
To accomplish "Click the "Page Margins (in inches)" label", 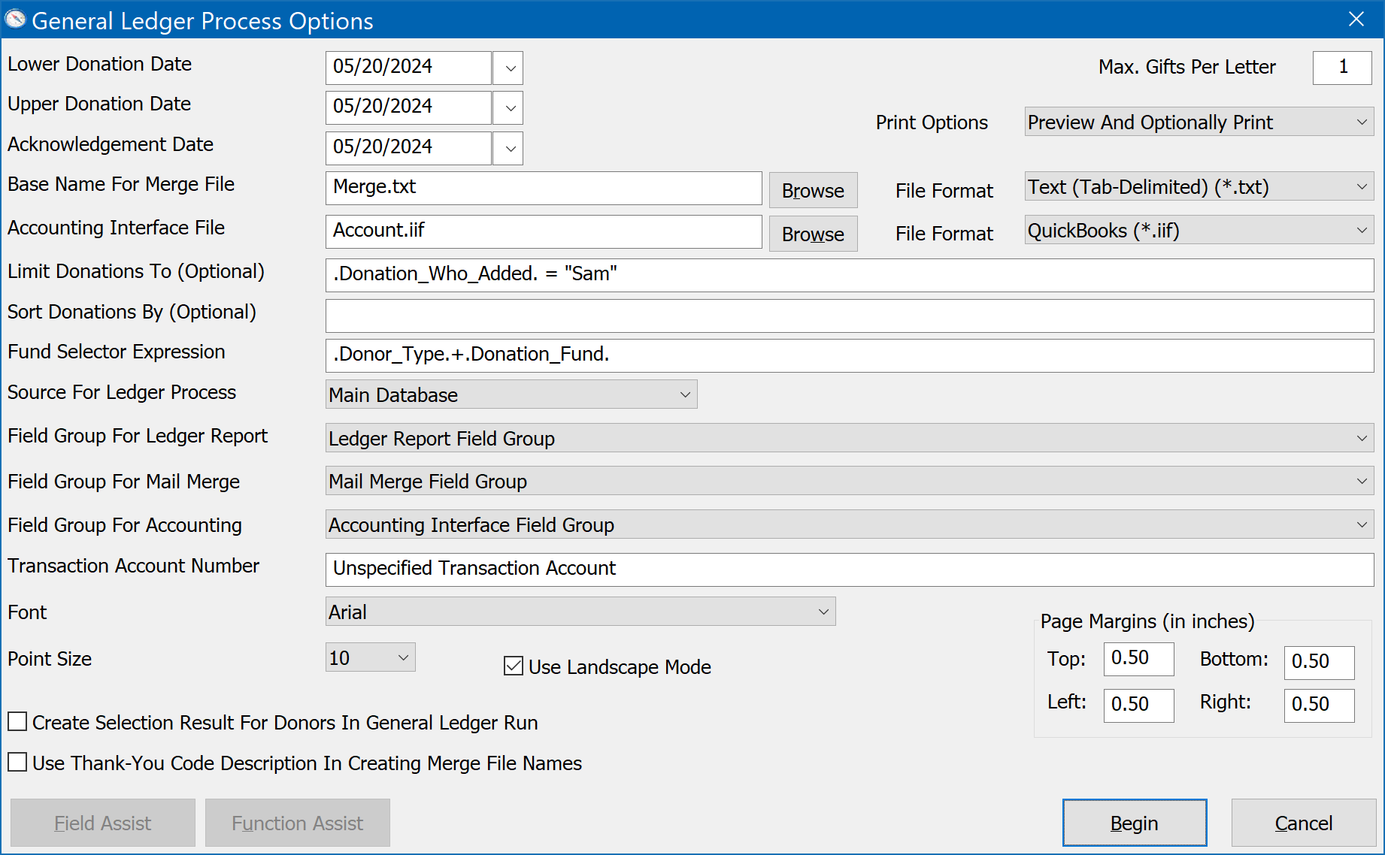I will coord(1147,621).
